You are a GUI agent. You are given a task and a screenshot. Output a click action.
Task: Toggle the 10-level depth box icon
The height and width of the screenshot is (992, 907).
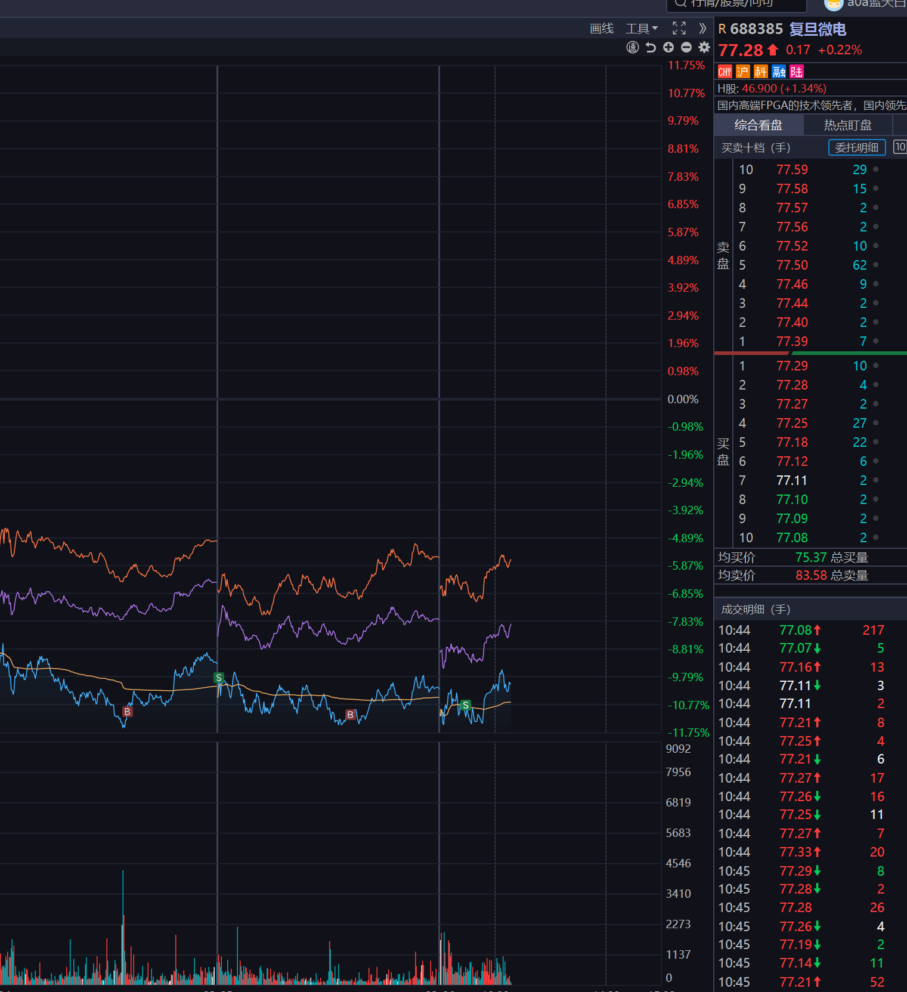(900, 147)
